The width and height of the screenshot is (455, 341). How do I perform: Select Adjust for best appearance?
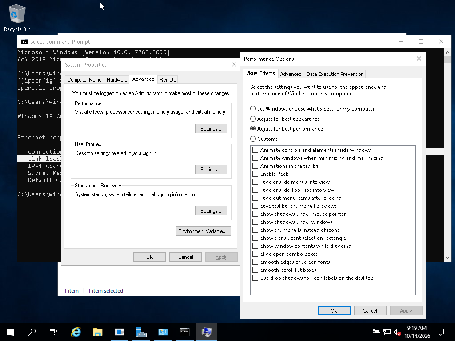(x=285, y=119)
